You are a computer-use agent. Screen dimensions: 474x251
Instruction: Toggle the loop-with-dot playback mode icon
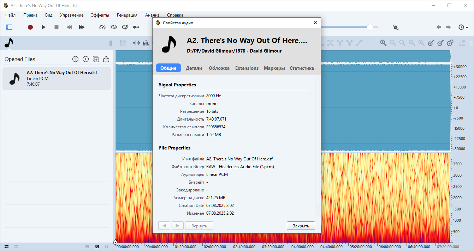(x=125, y=27)
